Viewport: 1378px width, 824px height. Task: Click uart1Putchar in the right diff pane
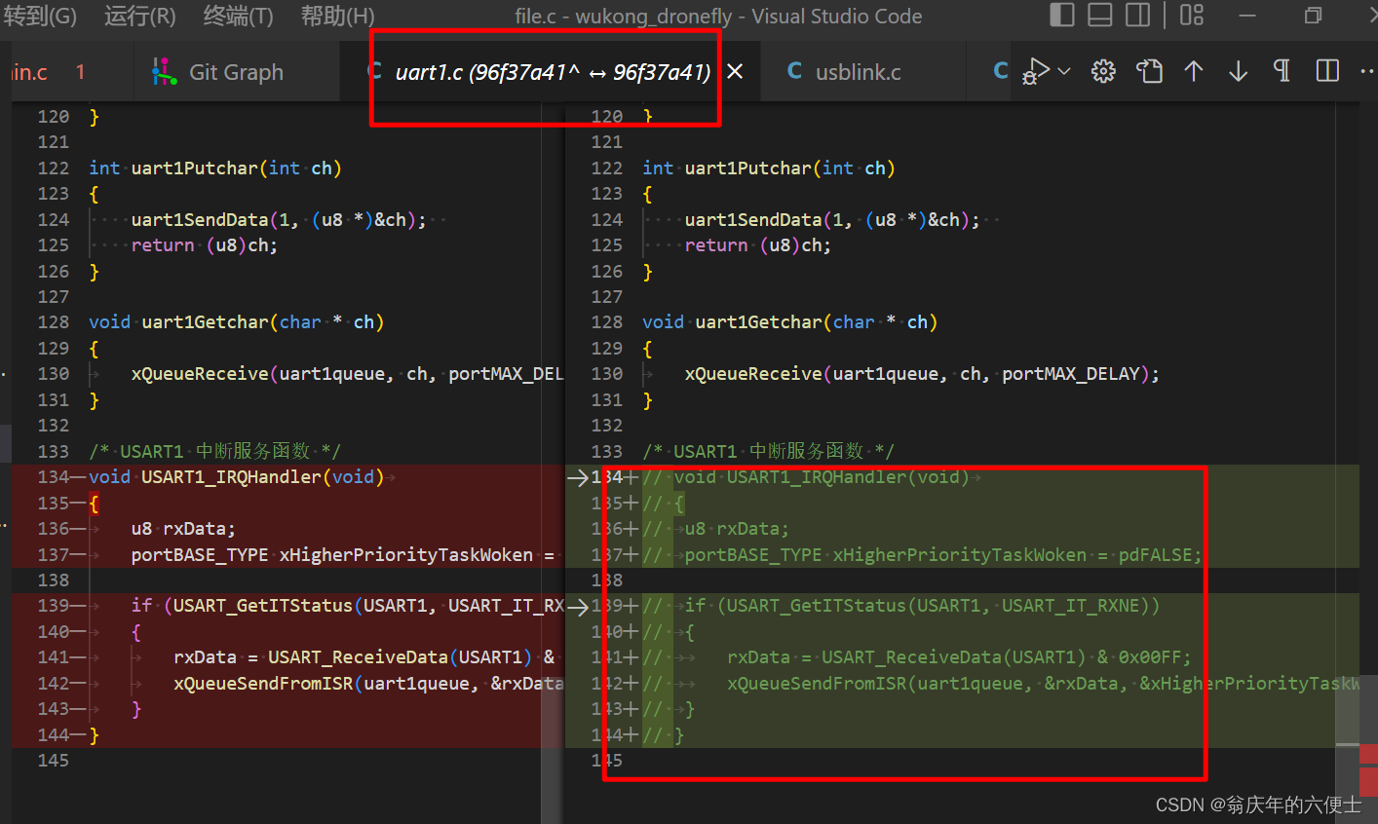[748, 169]
